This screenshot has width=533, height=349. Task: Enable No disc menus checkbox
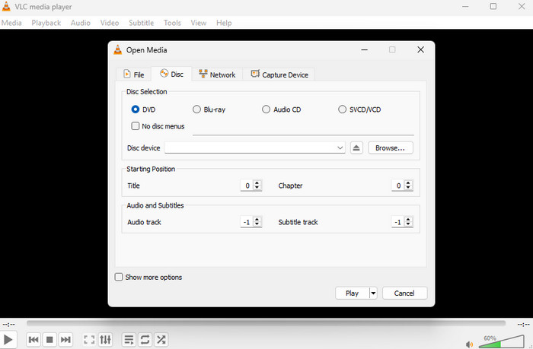click(136, 126)
